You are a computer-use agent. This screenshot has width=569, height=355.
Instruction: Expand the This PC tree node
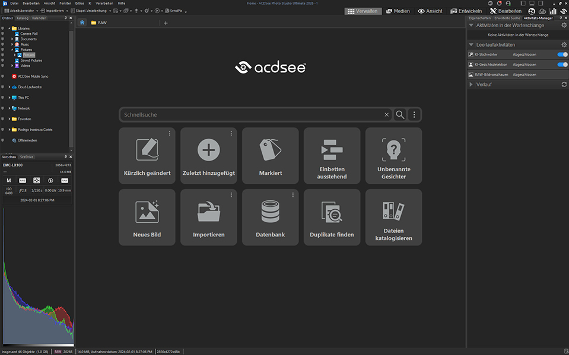[x=9, y=98]
